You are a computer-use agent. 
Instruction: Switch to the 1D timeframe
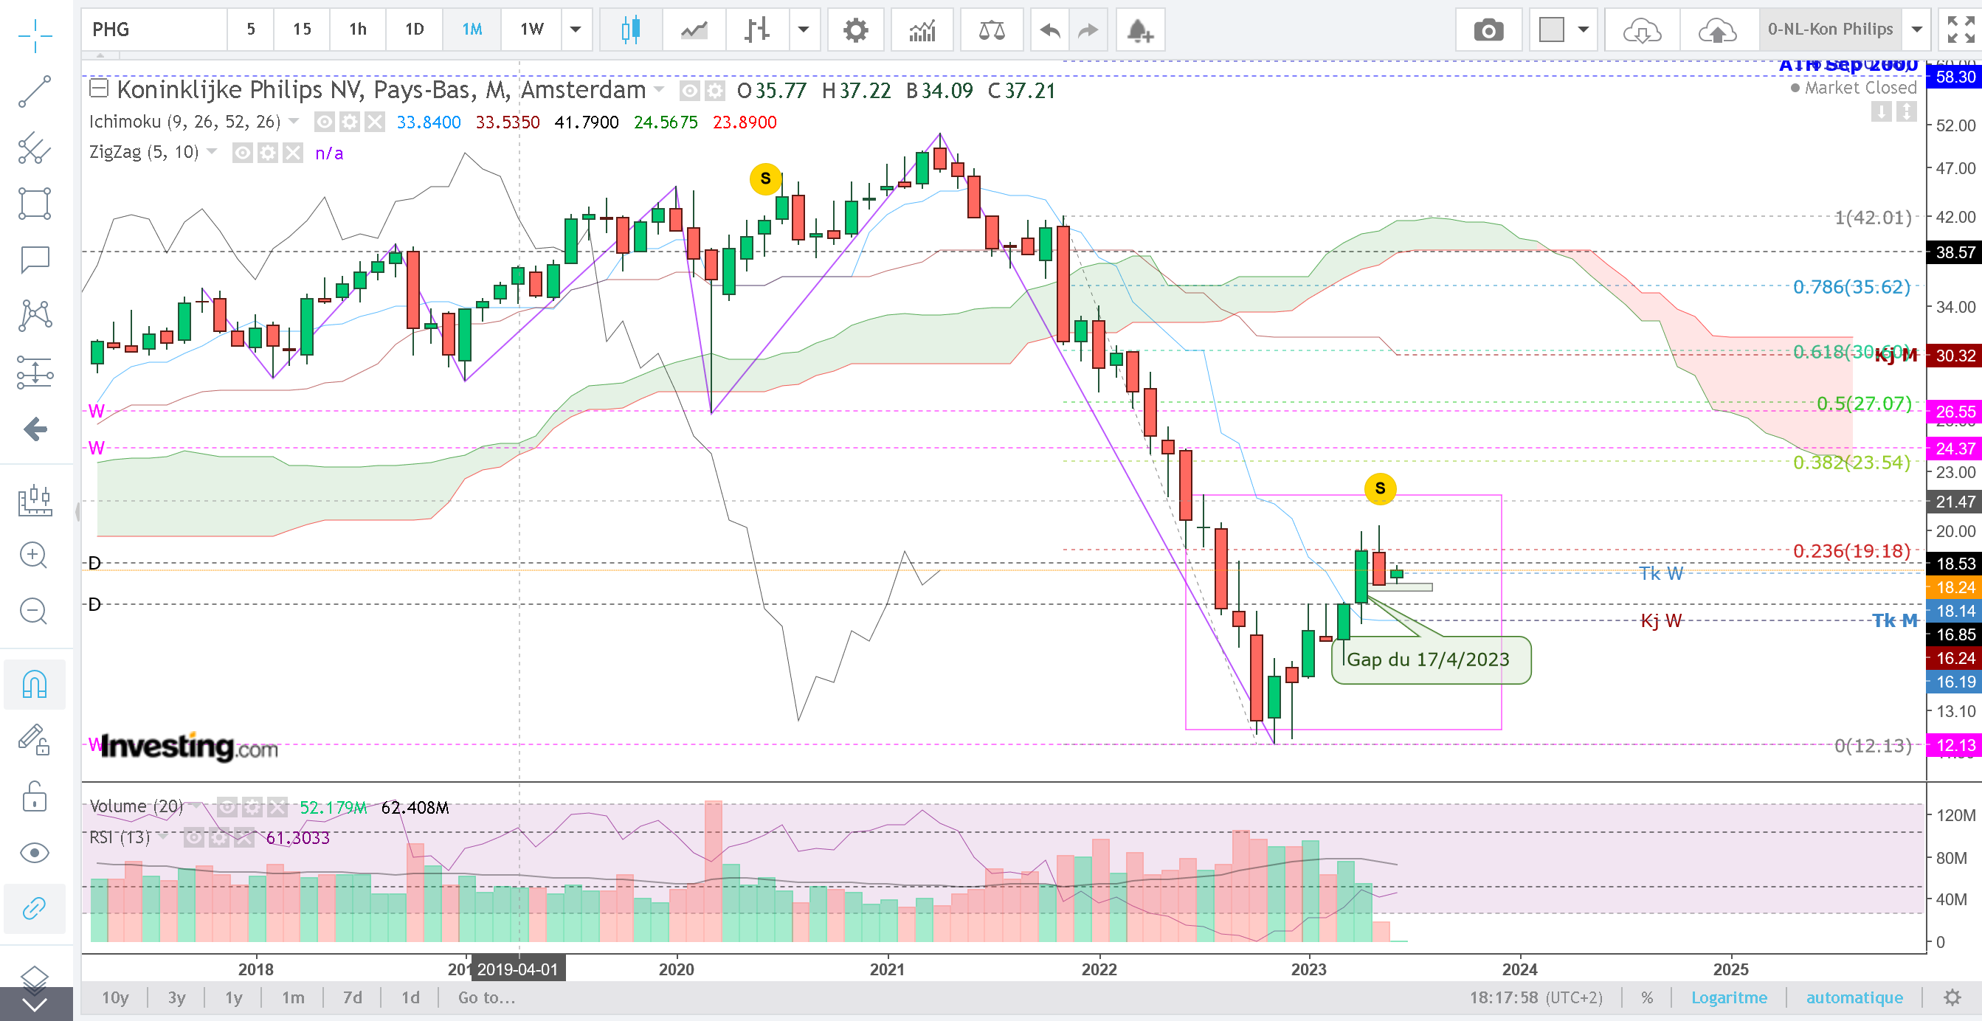click(415, 30)
